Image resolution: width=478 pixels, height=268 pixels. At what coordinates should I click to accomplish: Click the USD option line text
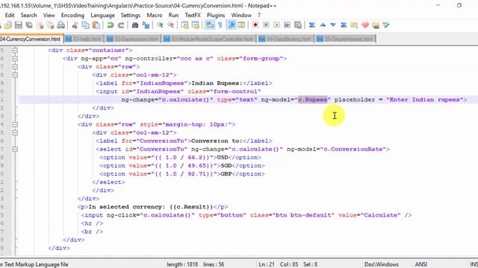pyautogui.click(x=180, y=157)
